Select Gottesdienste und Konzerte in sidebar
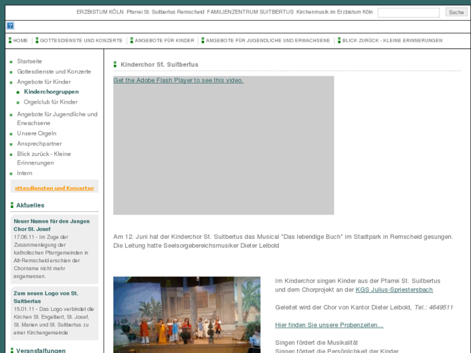This screenshot has height=353, width=471. (x=54, y=71)
